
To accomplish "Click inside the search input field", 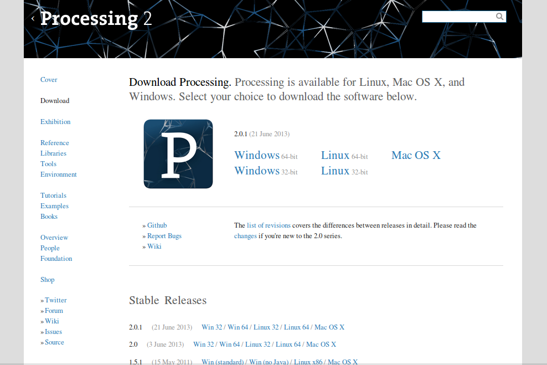I will (457, 17).
